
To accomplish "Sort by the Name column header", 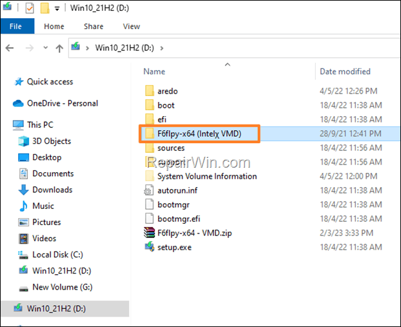I will [154, 72].
